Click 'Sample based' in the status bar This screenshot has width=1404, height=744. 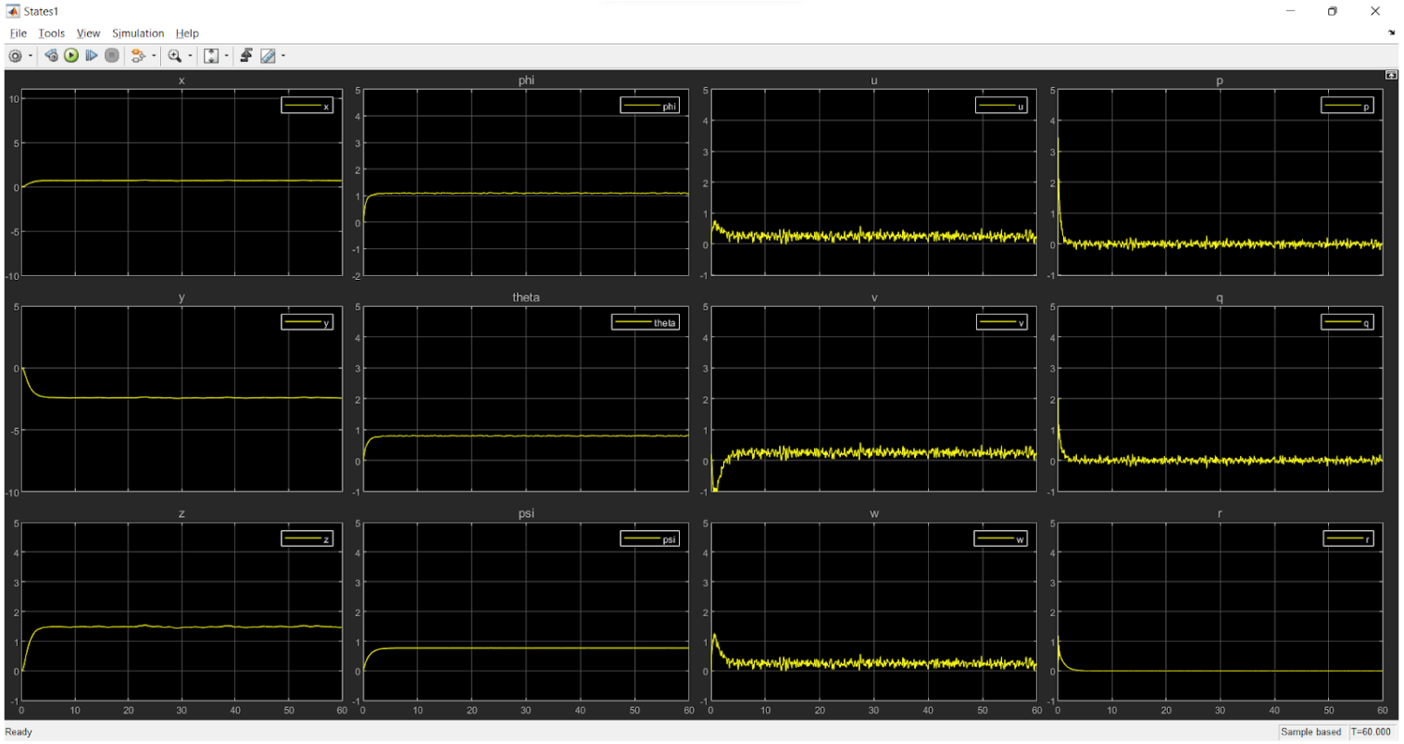click(1310, 732)
